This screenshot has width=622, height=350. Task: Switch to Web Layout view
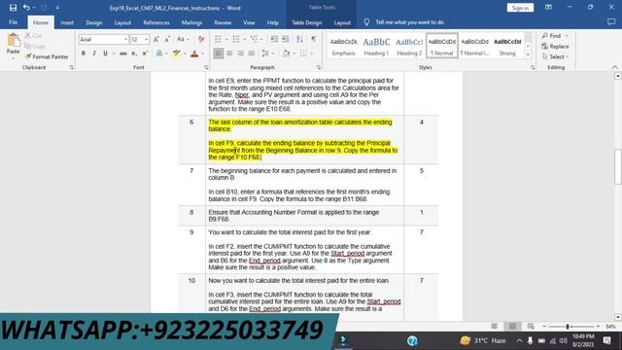[x=531, y=327]
